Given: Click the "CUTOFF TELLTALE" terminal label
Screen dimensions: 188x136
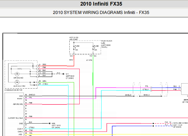Looking at the screenshot, I should [x=15, y=118].
